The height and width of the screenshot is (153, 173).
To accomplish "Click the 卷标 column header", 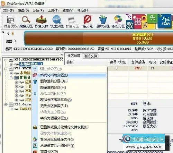I will (x=86, y=62).
